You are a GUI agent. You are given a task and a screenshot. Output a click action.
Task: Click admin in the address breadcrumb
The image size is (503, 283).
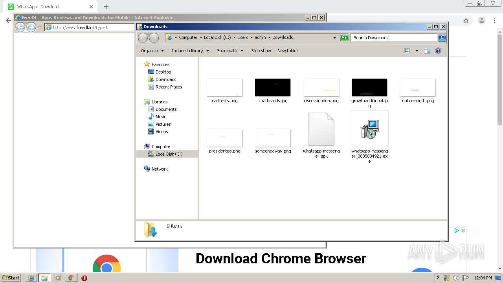(x=260, y=38)
